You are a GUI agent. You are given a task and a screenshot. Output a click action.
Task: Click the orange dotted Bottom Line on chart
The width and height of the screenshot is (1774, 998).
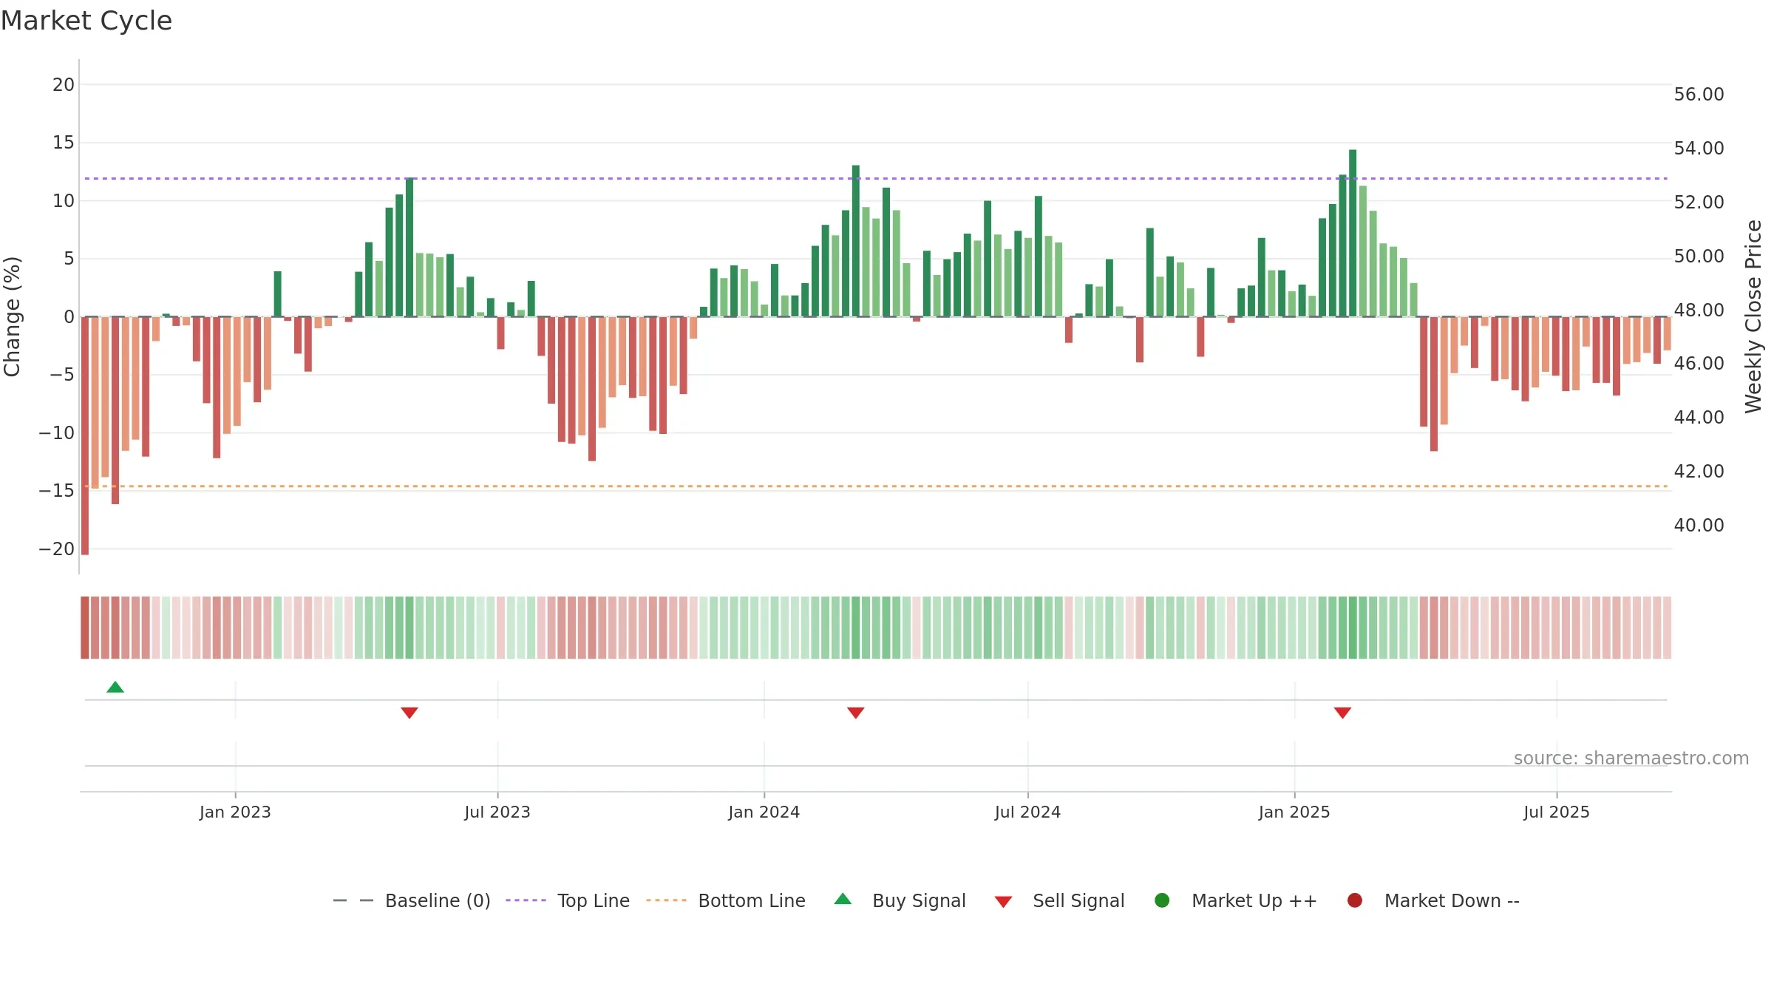pyautogui.click(x=876, y=486)
